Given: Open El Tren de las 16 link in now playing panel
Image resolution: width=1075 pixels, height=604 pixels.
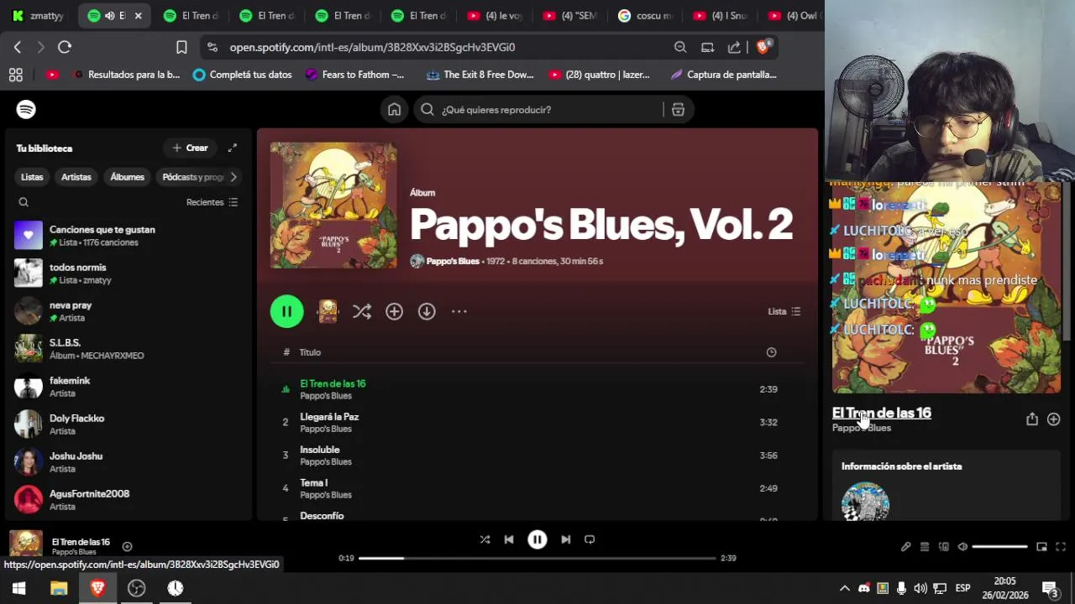Looking at the screenshot, I should pyautogui.click(x=881, y=413).
